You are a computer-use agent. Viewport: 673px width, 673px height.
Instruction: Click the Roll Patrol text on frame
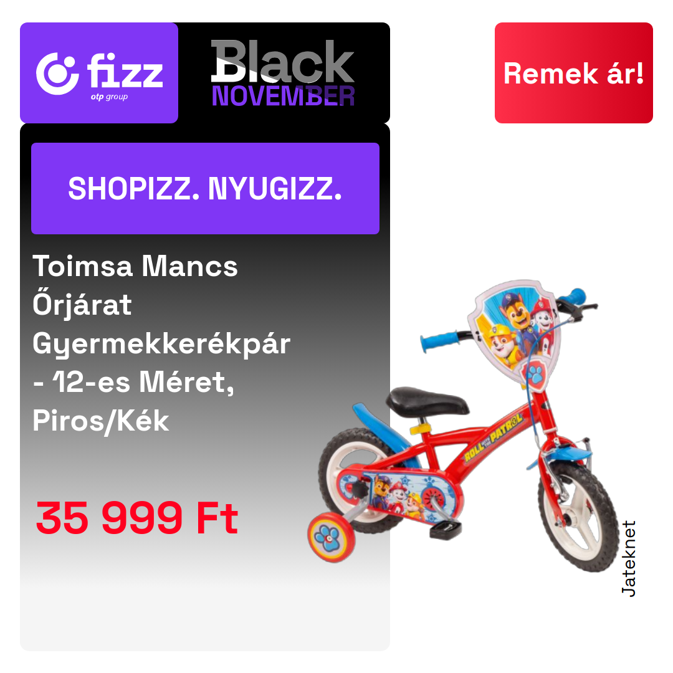pyautogui.click(x=494, y=437)
